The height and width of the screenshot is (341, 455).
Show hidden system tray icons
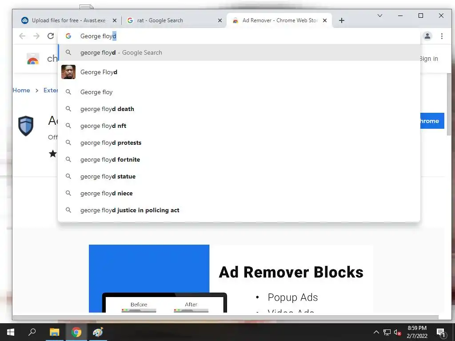click(376, 332)
